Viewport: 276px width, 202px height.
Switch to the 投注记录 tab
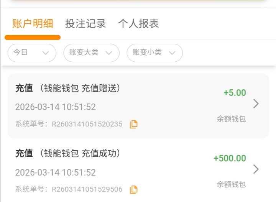pos(85,24)
